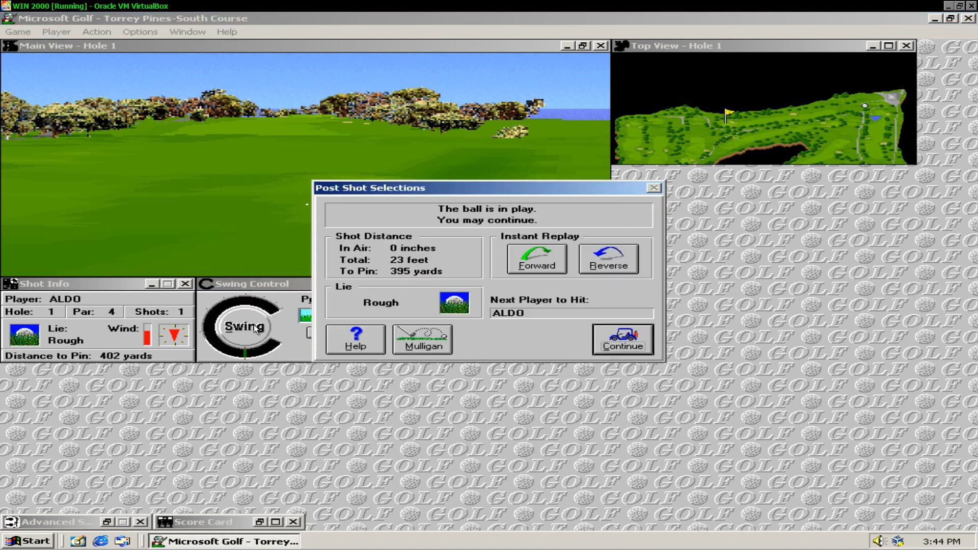Image resolution: width=978 pixels, height=550 pixels.
Task: Take a Mulligan to retry the shot
Action: (x=422, y=339)
